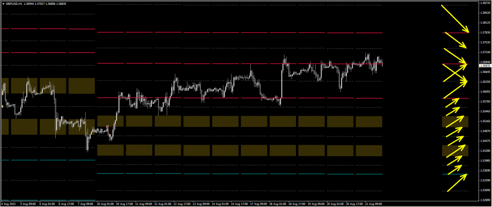Click price scale value 1.55165
This screenshot has height=207, width=492.
(485, 121)
